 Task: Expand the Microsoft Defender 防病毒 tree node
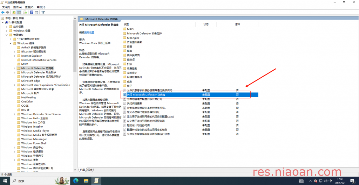click(15, 68)
